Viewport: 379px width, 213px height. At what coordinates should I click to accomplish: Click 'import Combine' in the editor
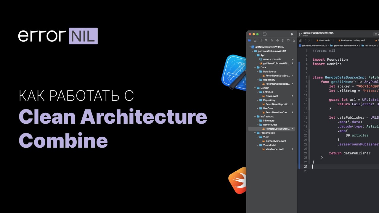[x=327, y=64]
